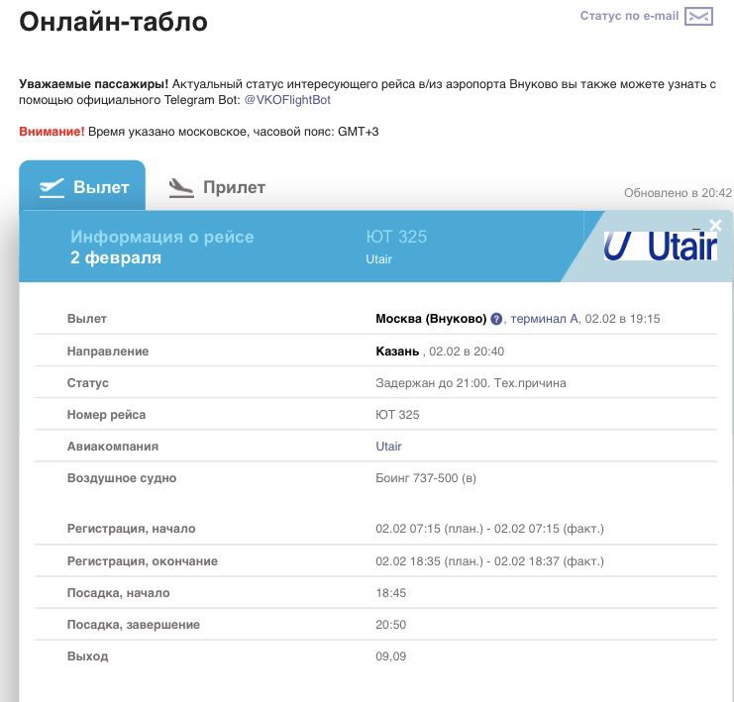734x702 pixels.
Task: Click the Utair logo
Action: (660, 246)
